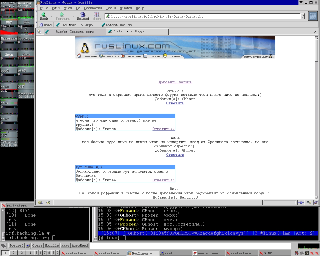Launch AcroRead from the taskbar
Screen dimensions: 320x256
[80, 245]
